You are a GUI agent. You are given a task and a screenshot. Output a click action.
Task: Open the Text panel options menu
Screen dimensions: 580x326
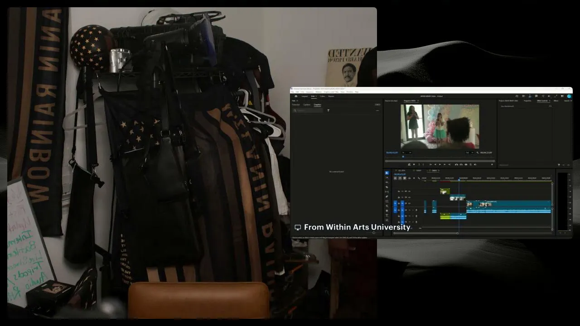click(x=297, y=101)
